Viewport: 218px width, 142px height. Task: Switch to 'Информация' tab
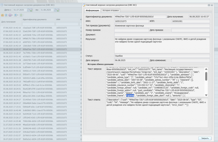pos(92,11)
